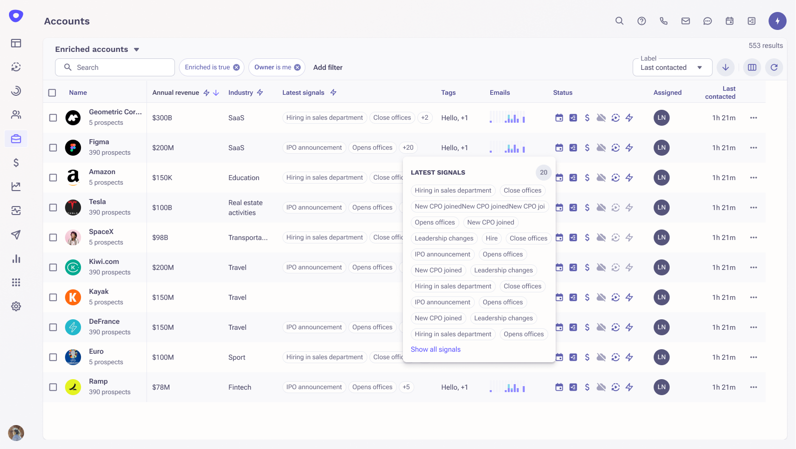Open the more options menu for Tesla row
796x449 pixels.
(754, 208)
